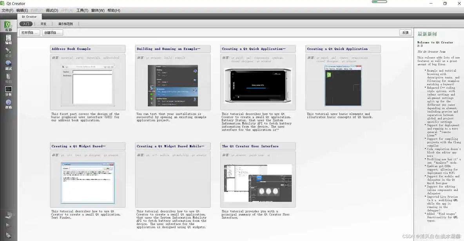This screenshot has height=241, width=464.
Task: Open the 文件(F) menu
Action: 7,11
